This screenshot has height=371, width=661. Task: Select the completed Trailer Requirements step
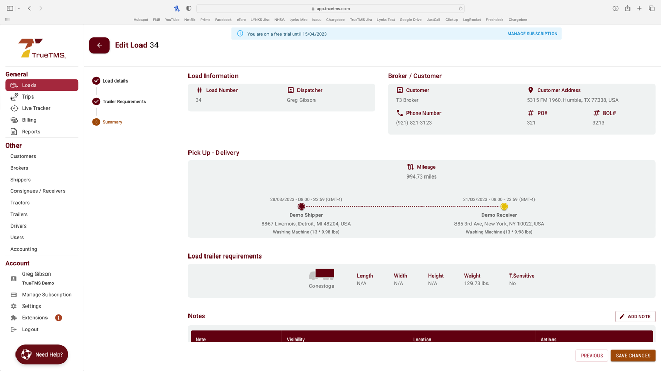pyautogui.click(x=96, y=102)
